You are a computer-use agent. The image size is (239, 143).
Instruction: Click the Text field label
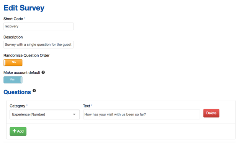click(87, 106)
